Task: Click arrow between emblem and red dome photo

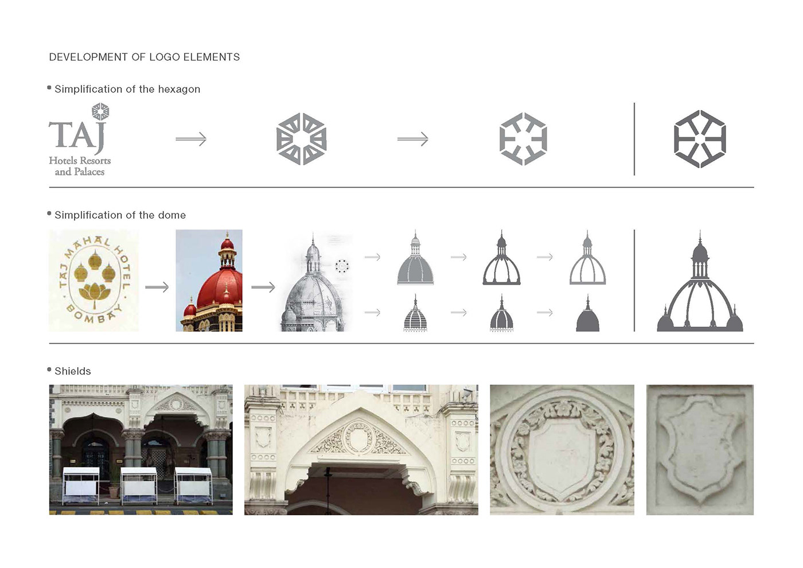Action: pyautogui.click(x=157, y=286)
